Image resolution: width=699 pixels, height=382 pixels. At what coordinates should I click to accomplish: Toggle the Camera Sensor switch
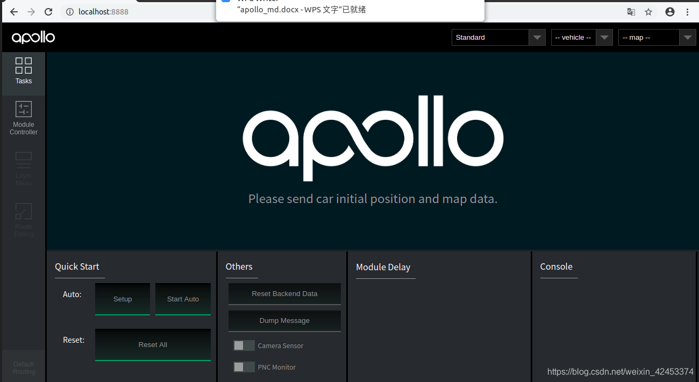coord(244,345)
